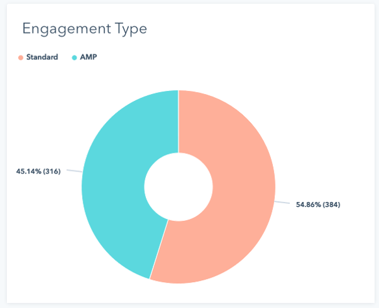Click the salmon Standard legend dot
The width and height of the screenshot is (379, 308).
click(21, 57)
